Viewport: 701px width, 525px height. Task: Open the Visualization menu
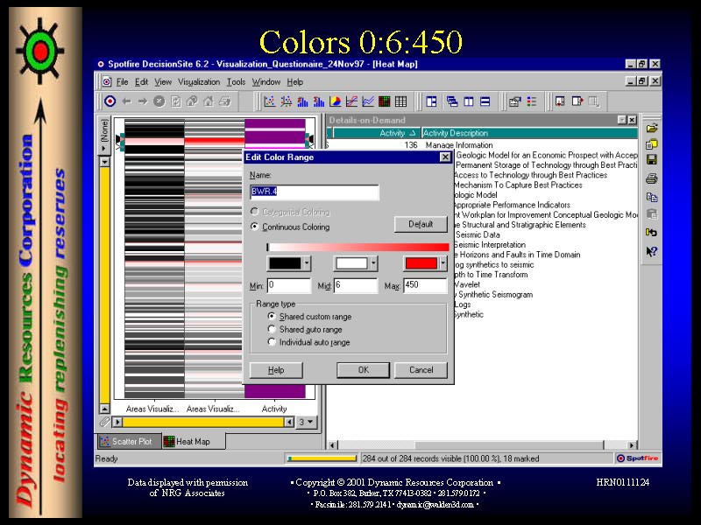pos(199,82)
